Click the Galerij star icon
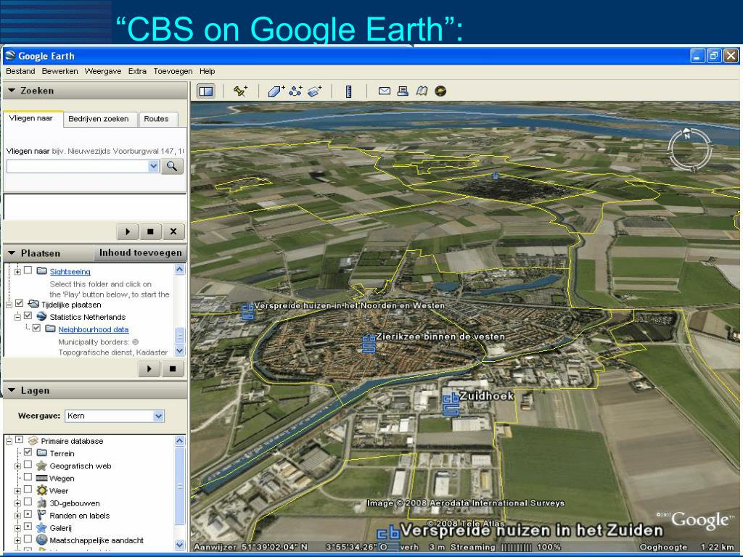Viewport: 743px width, 557px height. click(x=41, y=527)
